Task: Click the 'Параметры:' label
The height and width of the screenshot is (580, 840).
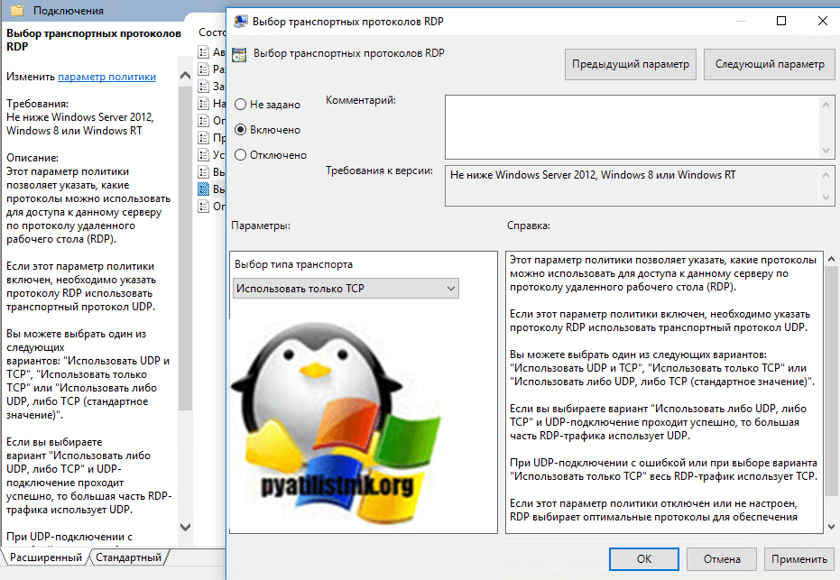Action: coord(261,226)
